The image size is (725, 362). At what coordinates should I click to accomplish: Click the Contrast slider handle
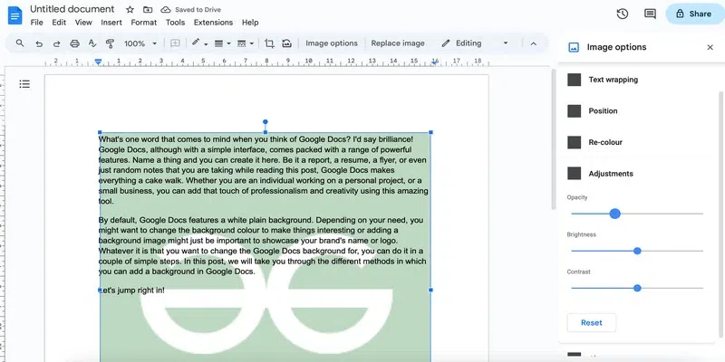637,288
